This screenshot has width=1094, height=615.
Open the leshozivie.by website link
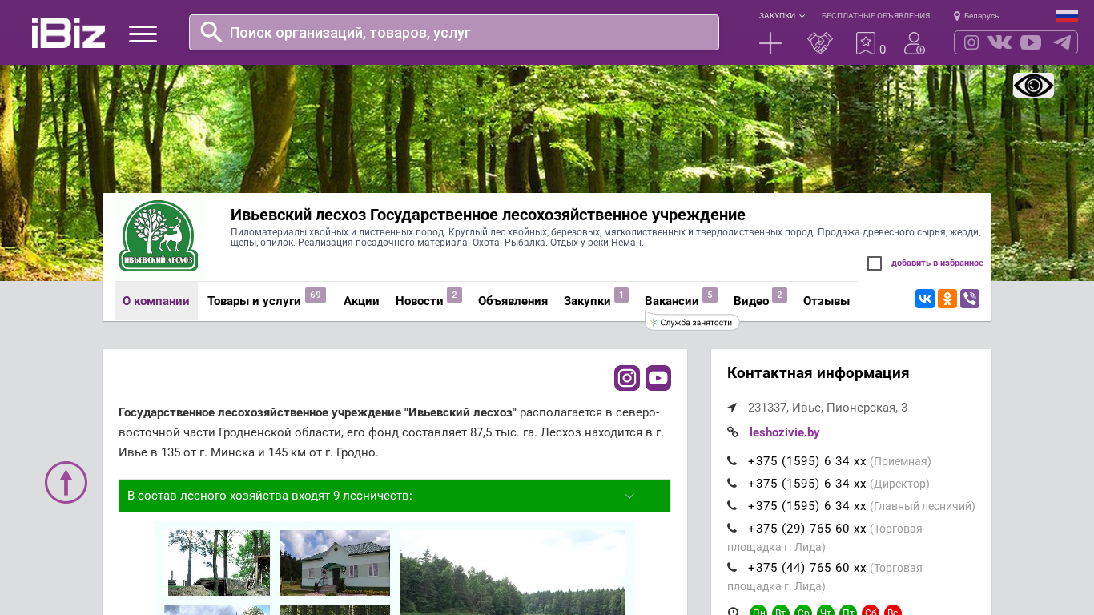[784, 432]
